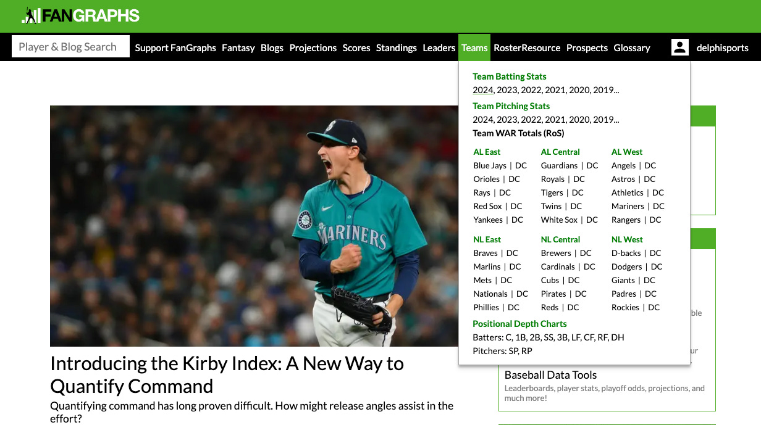View the Mariners team page
The width and height of the screenshot is (761, 425).
click(x=628, y=206)
